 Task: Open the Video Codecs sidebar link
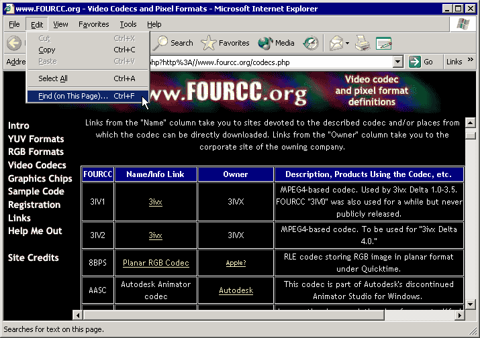point(37,165)
